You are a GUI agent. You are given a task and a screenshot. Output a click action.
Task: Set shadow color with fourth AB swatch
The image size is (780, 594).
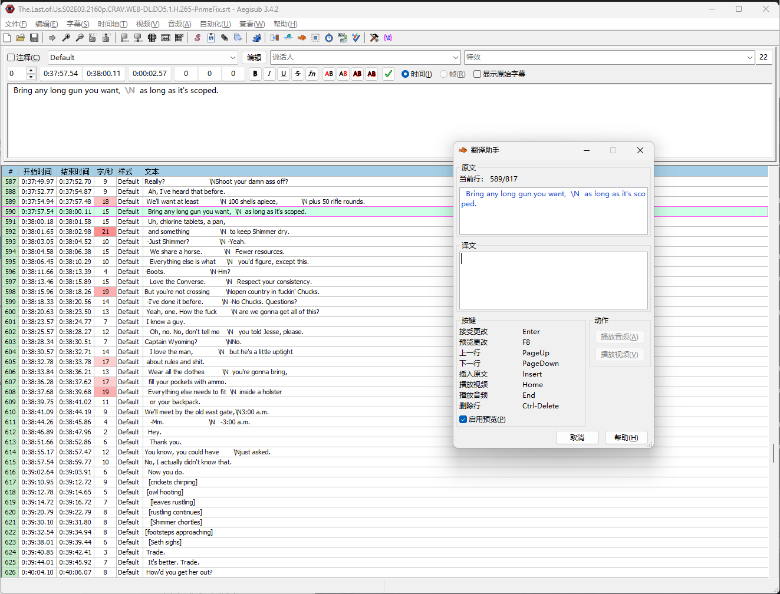click(371, 74)
